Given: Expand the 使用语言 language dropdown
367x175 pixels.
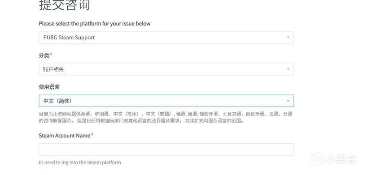Looking at the screenshot, I should [166, 101].
